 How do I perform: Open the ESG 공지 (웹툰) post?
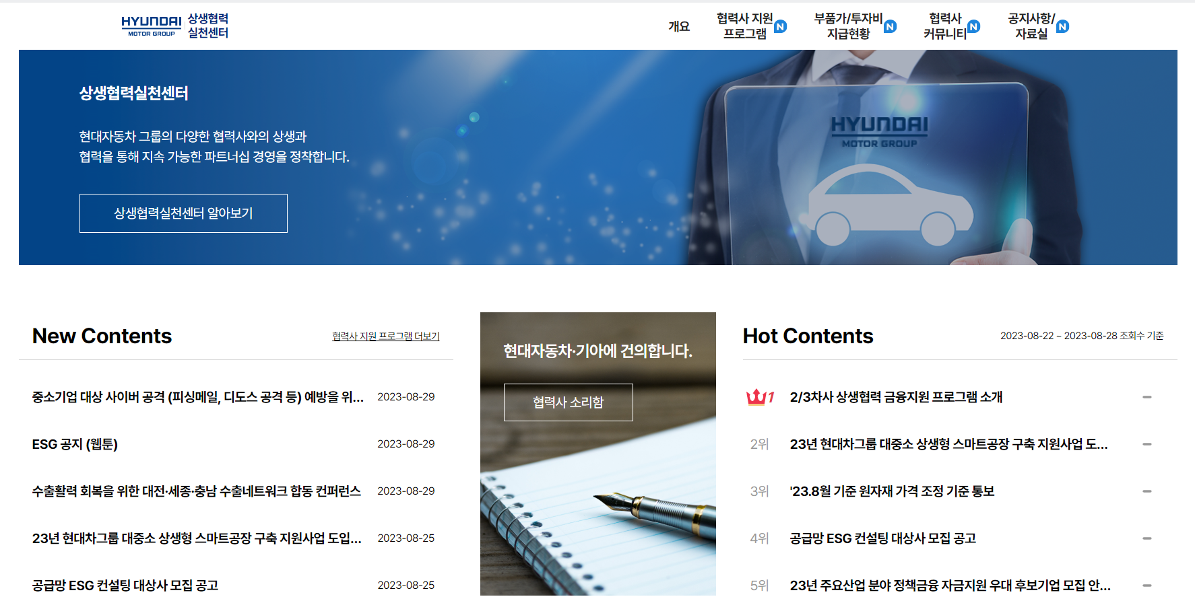point(75,444)
